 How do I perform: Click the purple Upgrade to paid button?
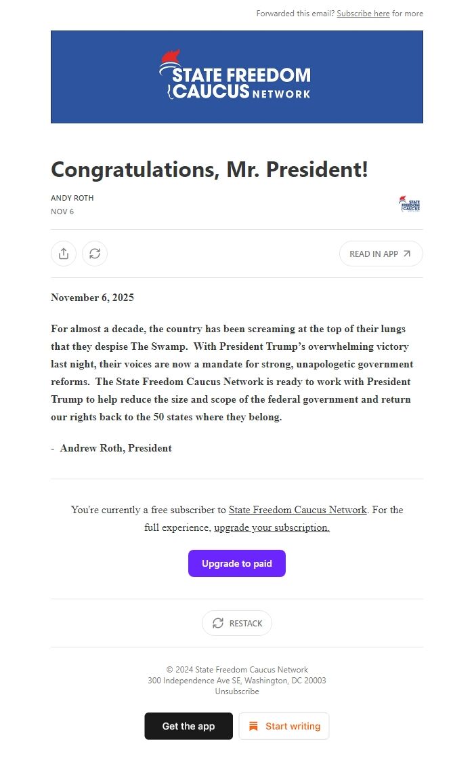[x=236, y=563]
